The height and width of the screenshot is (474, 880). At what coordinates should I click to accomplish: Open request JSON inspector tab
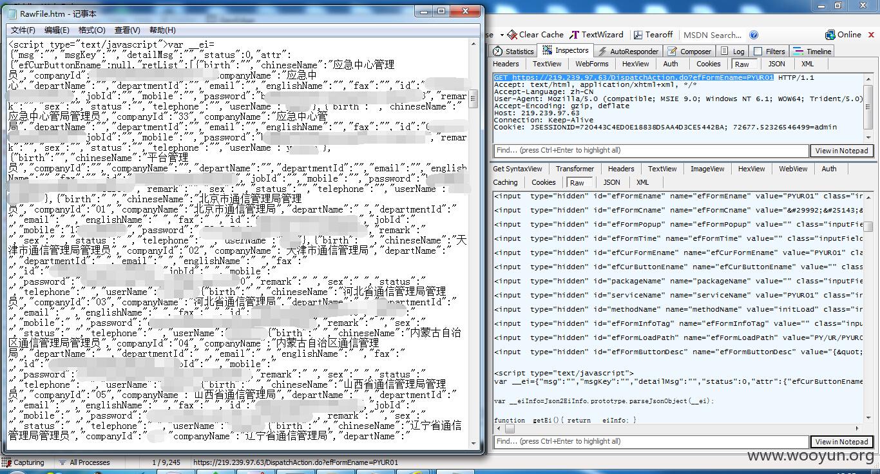point(776,64)
